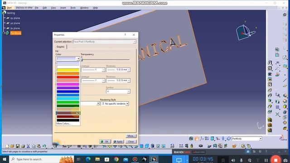Viewport: 290px width, 163px height.
Task: Open the Tools menu
Action: pyautogui.click(x=73, y=8)
